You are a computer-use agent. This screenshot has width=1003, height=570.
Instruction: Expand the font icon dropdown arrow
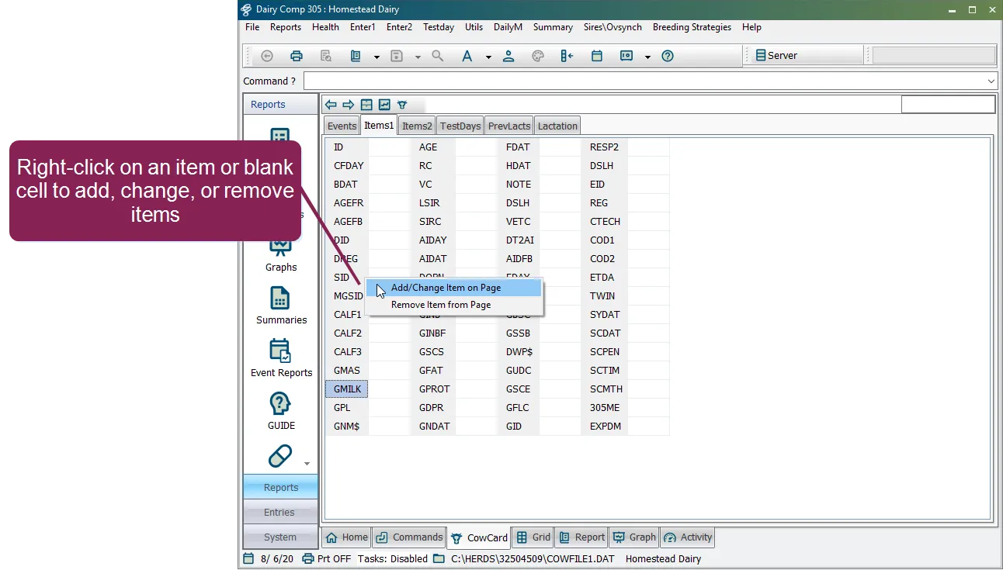[488, 57]
